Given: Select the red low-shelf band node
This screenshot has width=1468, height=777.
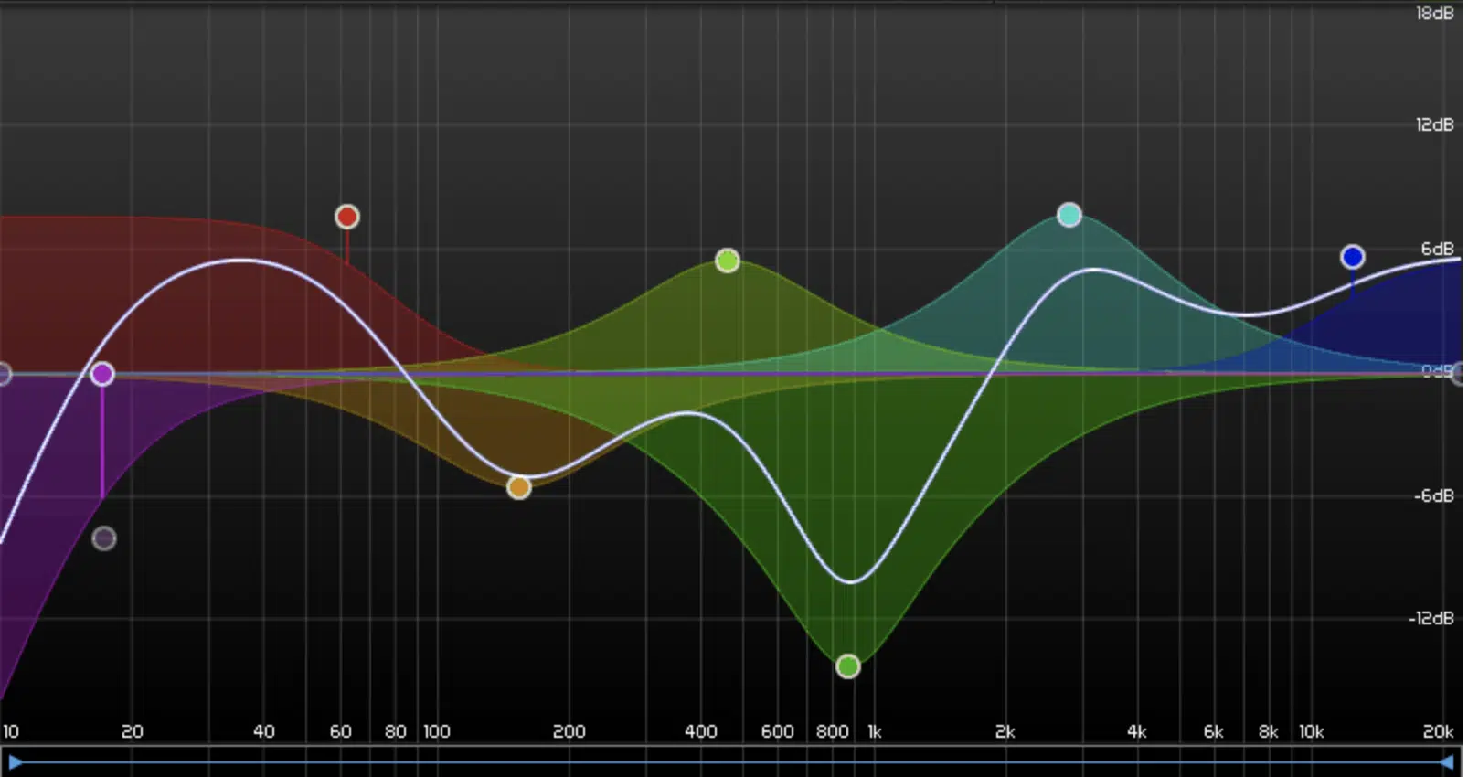Looking at the screenshot, I should (346, 217).
